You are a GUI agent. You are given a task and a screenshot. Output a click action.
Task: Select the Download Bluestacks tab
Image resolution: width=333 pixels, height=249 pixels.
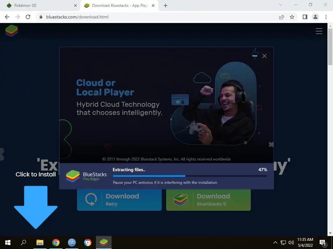tap(119, 6)
